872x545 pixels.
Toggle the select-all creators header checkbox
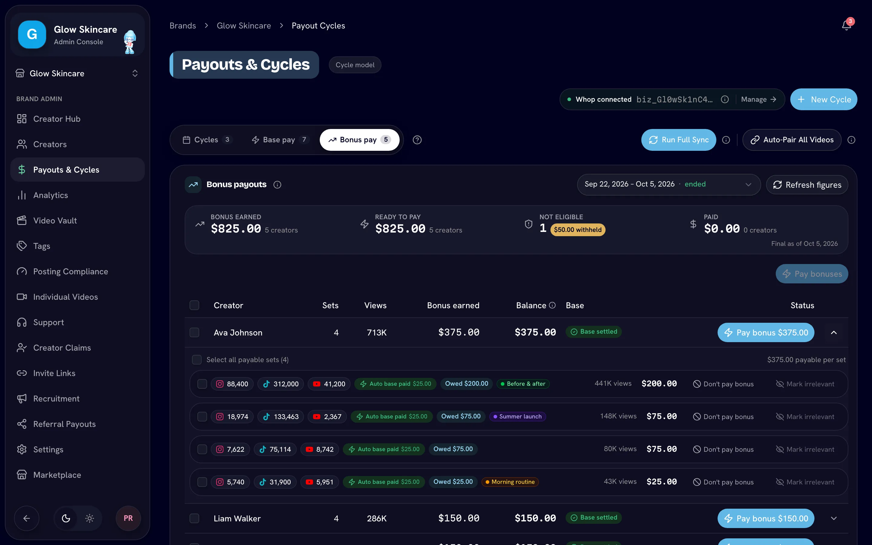tap(194, 305)
